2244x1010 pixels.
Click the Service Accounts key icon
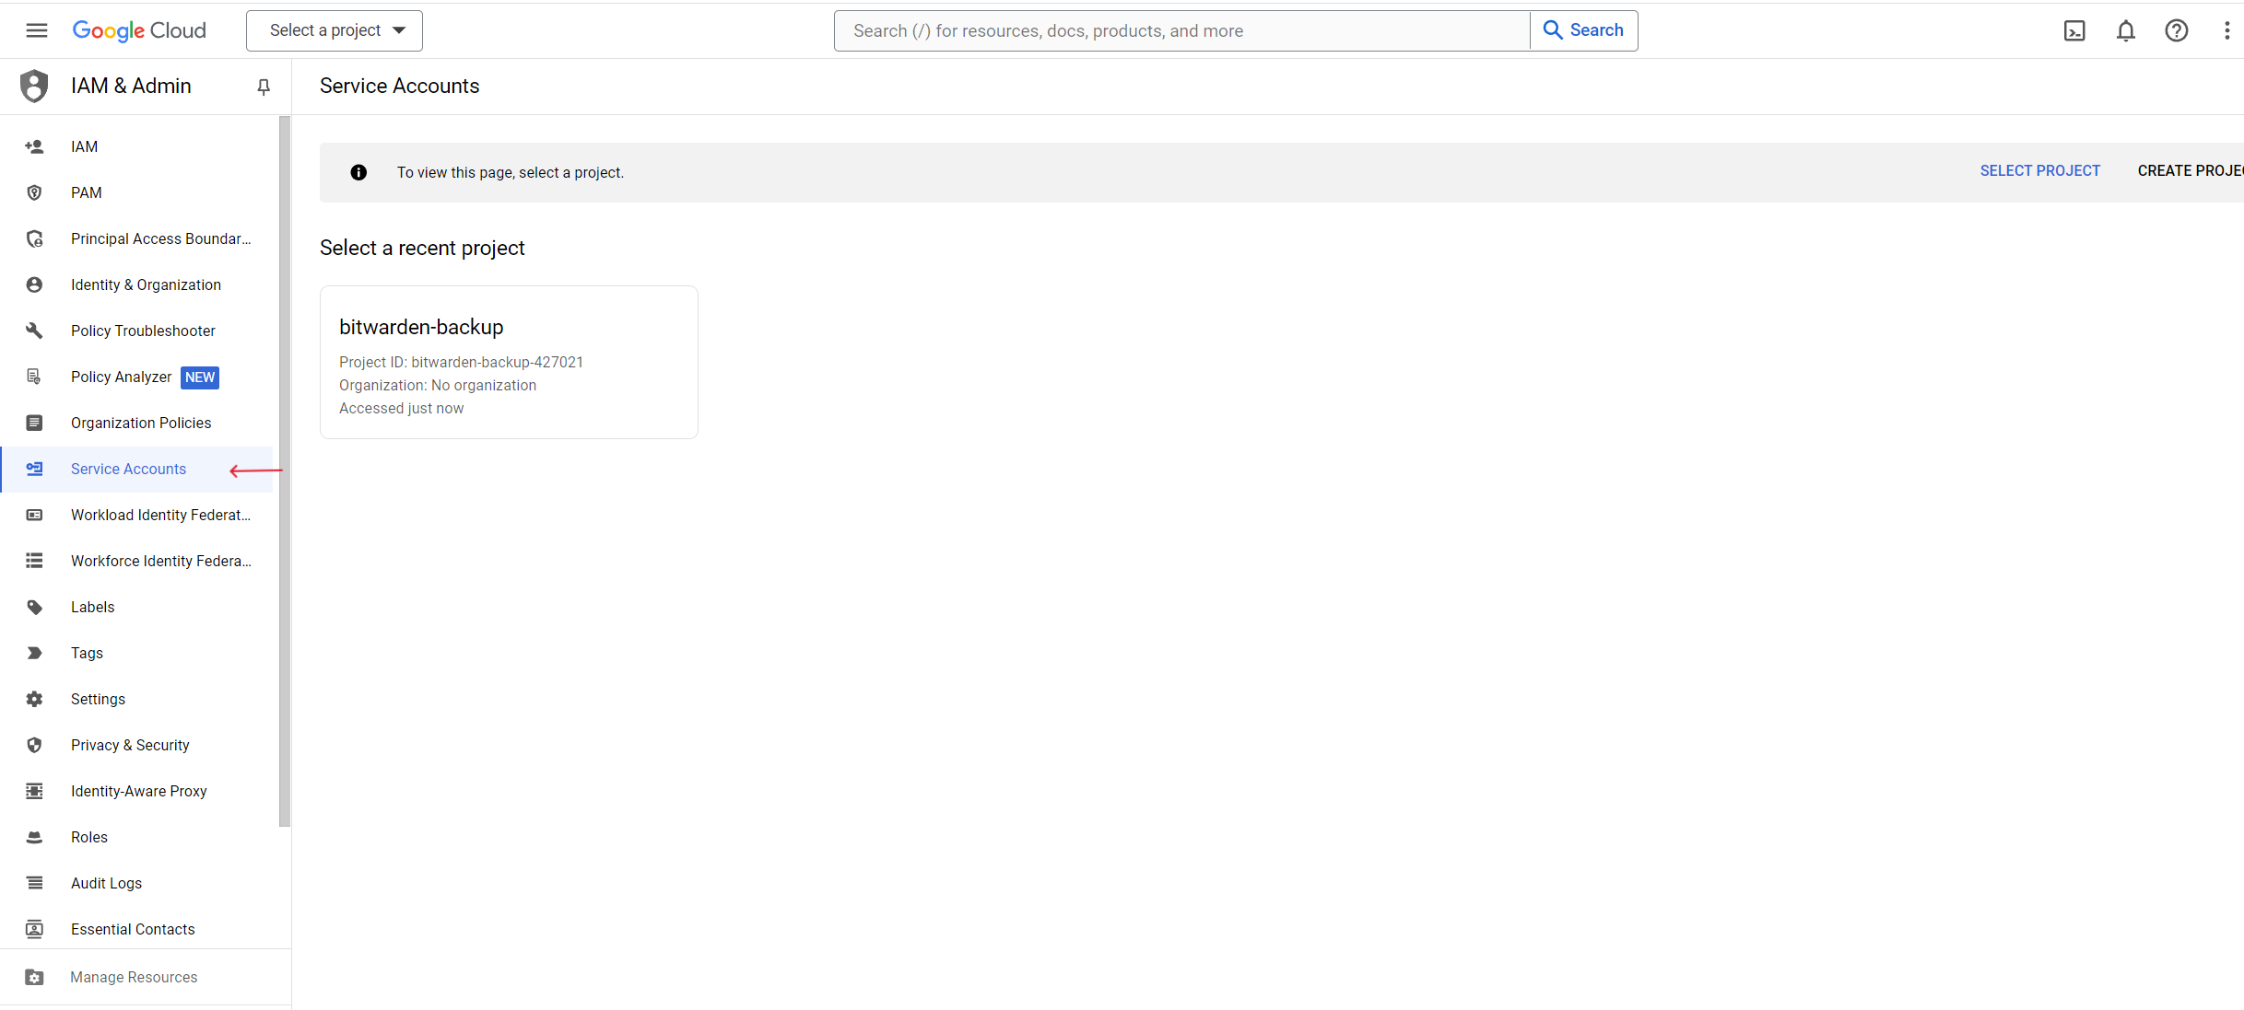tap(34, 469)
